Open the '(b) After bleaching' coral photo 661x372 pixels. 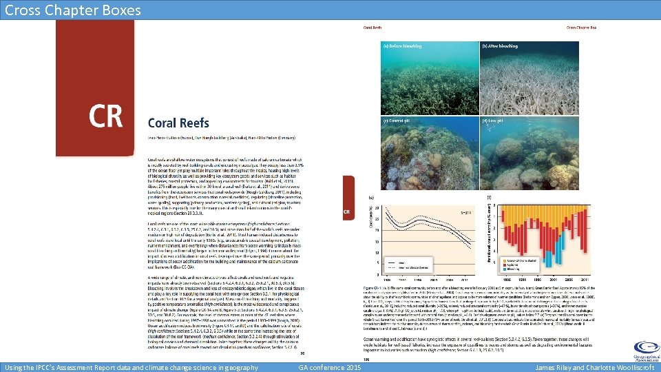click(529, 78)
